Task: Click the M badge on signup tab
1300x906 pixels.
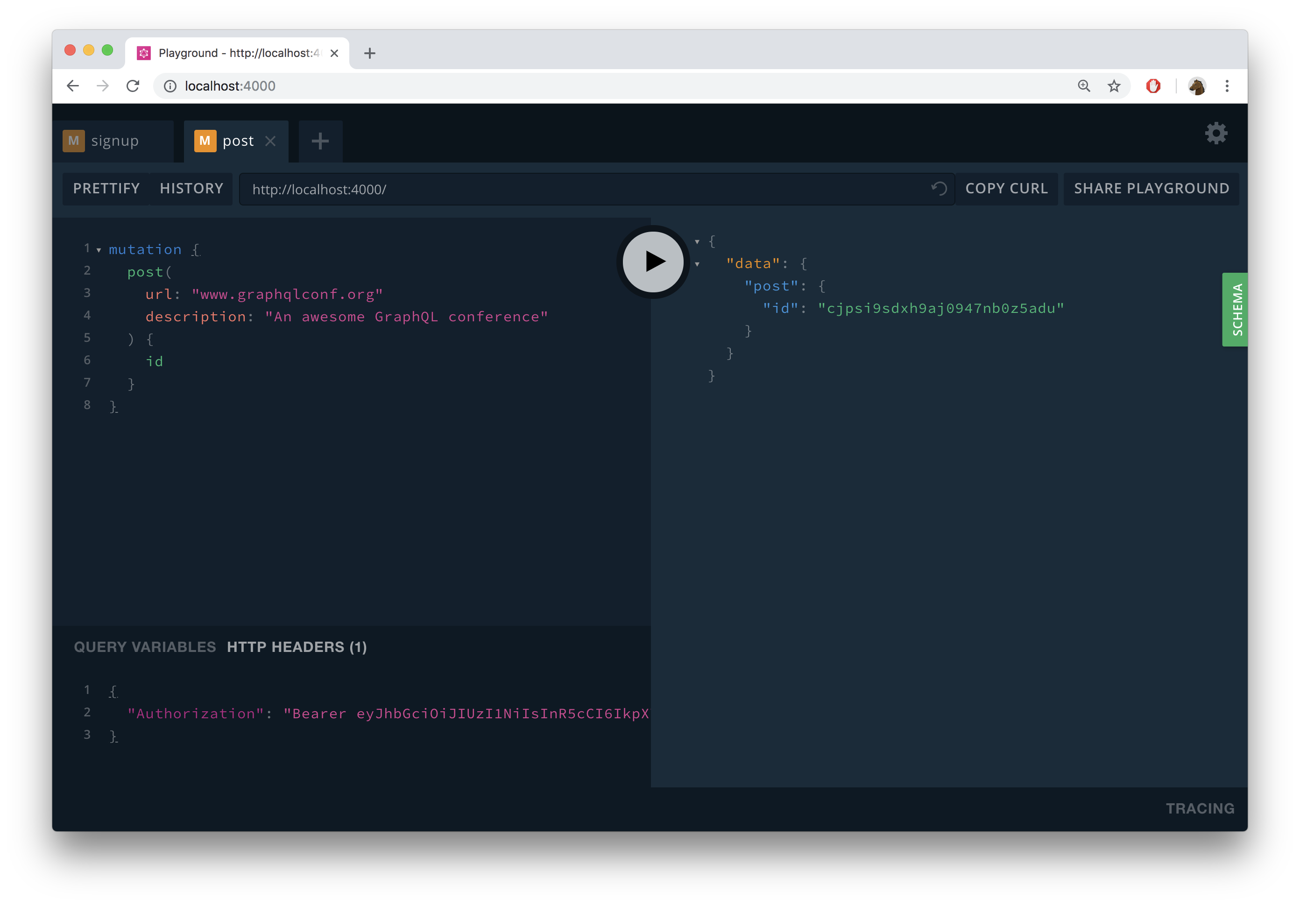Action: [74, 141]
